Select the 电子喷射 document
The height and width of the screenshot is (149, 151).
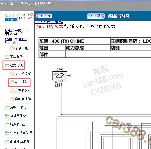21,82
